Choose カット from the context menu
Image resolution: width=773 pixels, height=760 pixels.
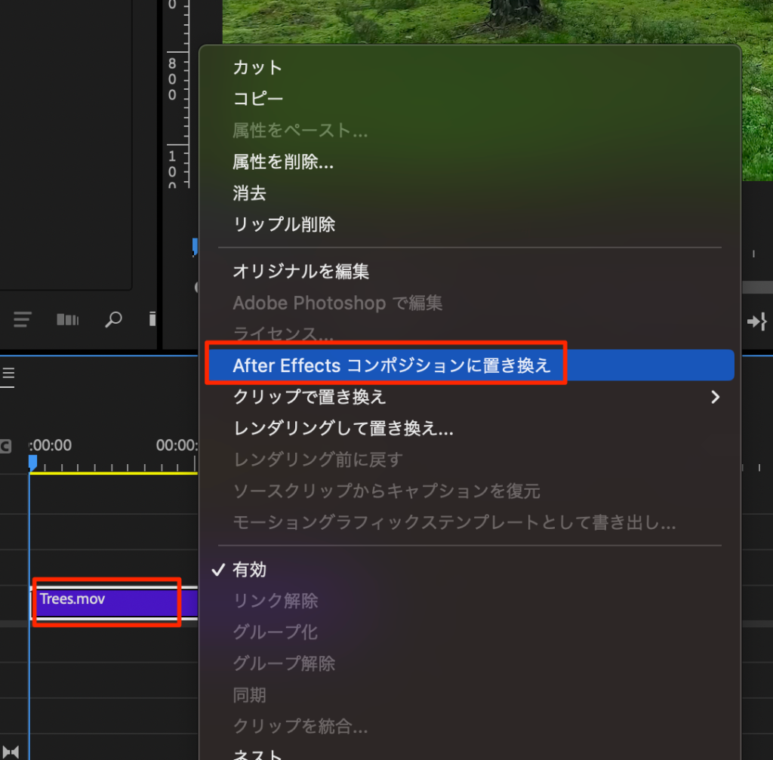pyautogui.click(x=257, y=67)
